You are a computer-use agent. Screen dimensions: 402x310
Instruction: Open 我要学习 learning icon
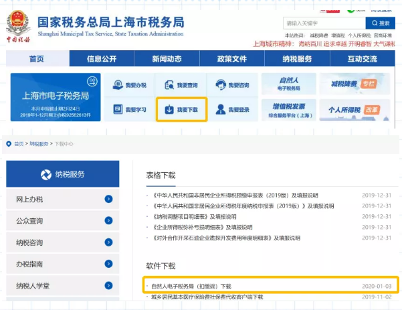[118, 109]
